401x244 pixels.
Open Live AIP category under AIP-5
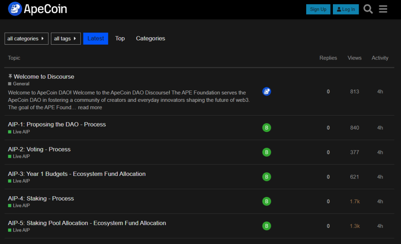(19, 230)
